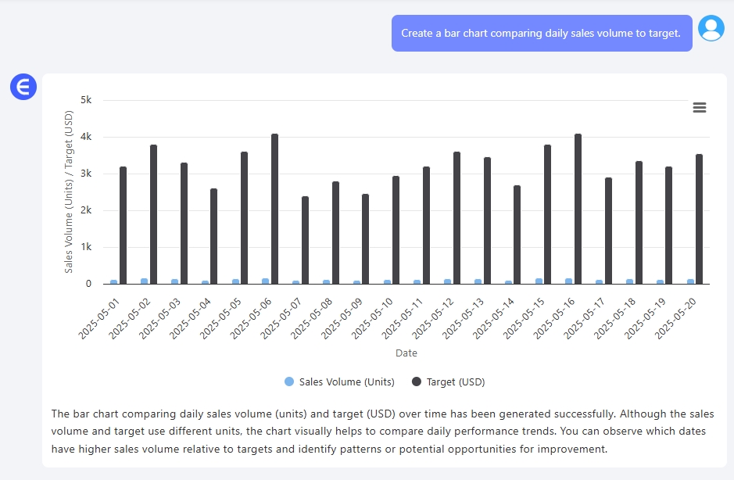Click the dark Target legend dot

click(x=417, y=381)
